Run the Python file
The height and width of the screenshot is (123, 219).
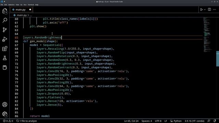coord(202,10)
